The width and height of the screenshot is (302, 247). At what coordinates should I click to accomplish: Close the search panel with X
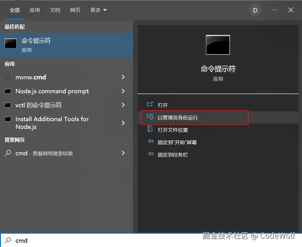click(291, 10)
